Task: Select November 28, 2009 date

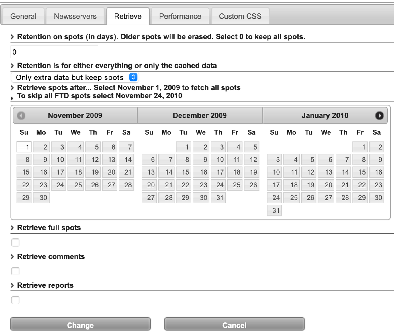Action: (x=126, y=185)
